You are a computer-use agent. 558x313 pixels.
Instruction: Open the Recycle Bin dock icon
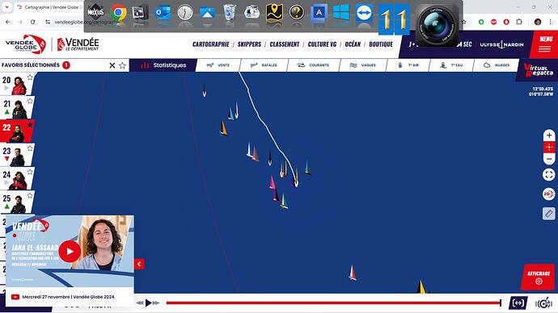pyautogui.click(x=230, y=13)
